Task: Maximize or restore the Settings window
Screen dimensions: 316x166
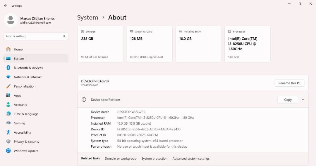Action: (300, 4)
